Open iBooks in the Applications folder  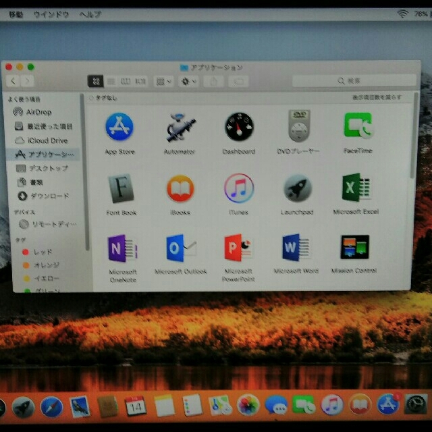click(180, 188)
